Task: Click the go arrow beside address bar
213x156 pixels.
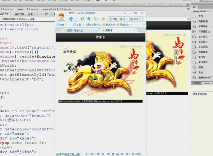Action: coord(142,19)
